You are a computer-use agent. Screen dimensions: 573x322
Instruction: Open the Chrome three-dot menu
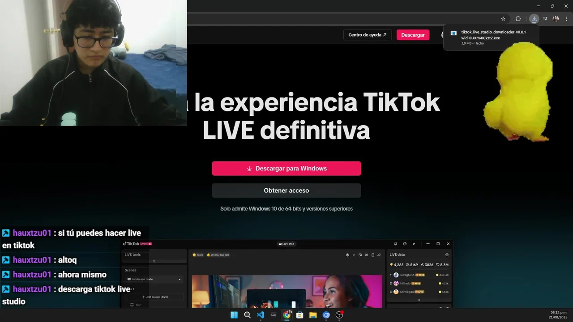[x=566, y=19]
